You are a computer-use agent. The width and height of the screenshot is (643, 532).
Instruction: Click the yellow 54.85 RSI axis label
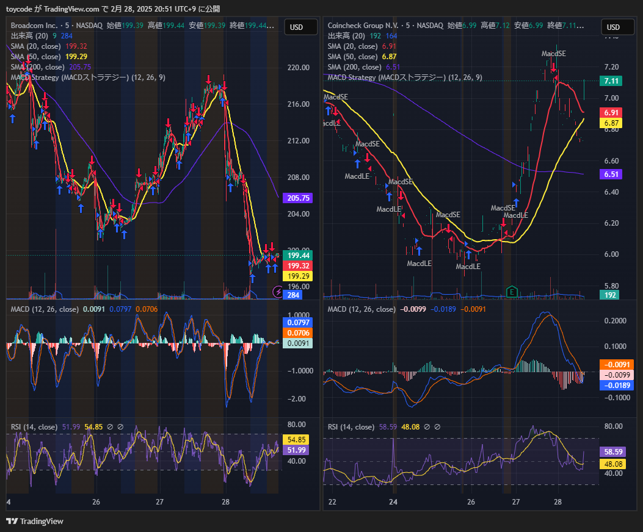pos(297,439)
